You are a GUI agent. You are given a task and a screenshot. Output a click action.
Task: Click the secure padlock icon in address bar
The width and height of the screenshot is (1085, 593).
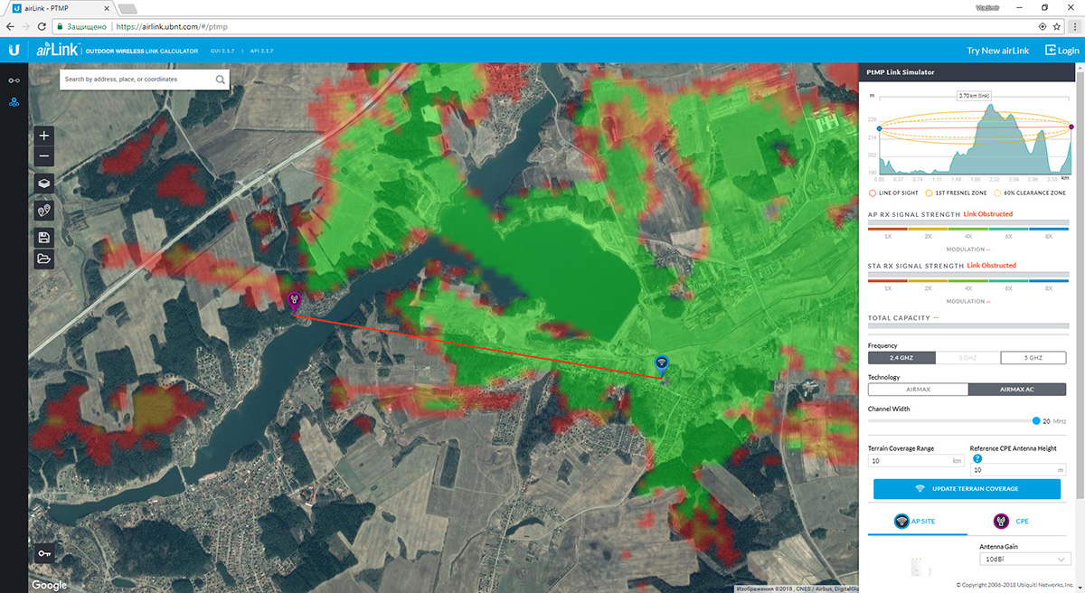[x=59, y=26]
